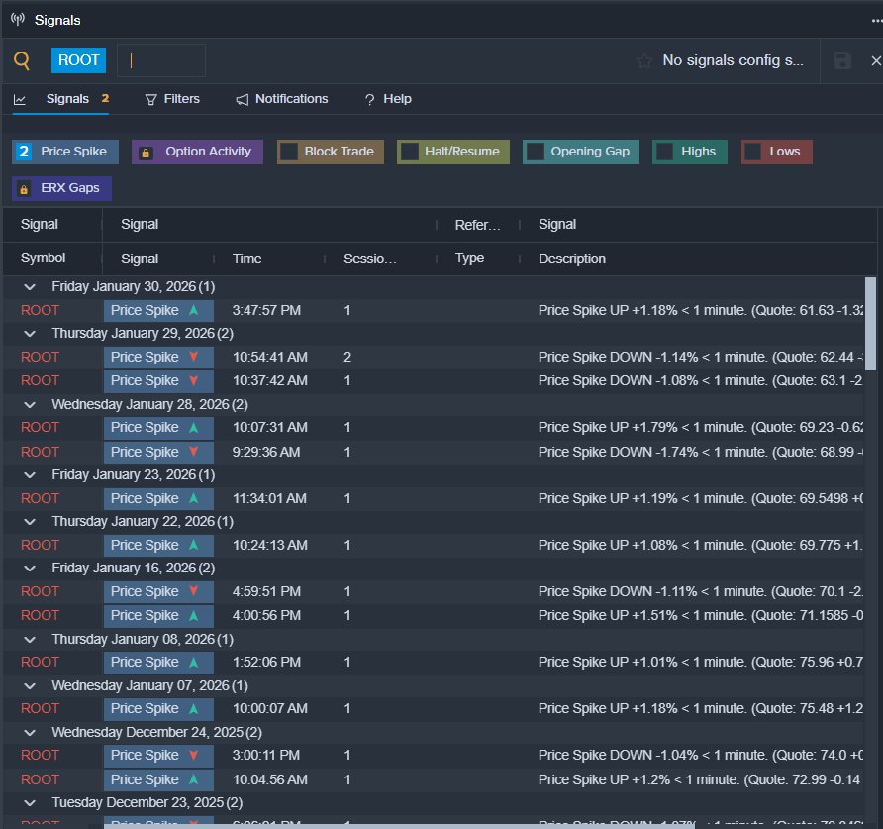Click the symbol search input field
The image size is (883, 829).
tap(162, 60)
